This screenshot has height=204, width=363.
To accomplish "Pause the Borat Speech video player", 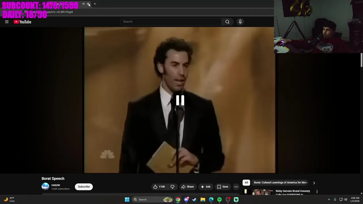I will pyautogui.click(x=180, y=101).
